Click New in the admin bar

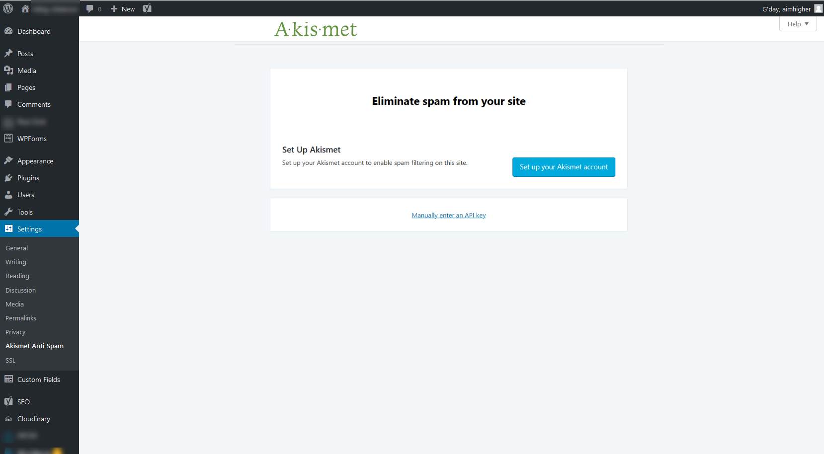pos(128,9)
